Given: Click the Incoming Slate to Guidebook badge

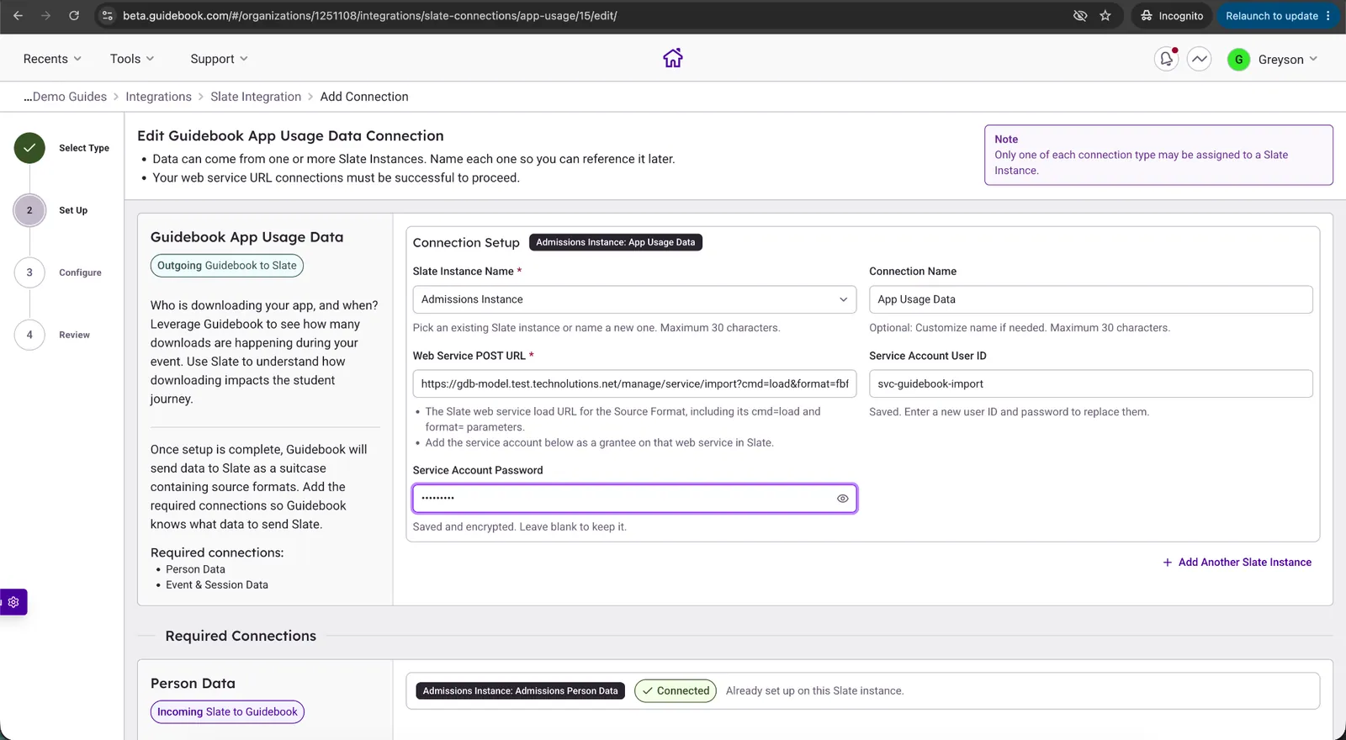Looking at the screenshot, I should (227, 712).
